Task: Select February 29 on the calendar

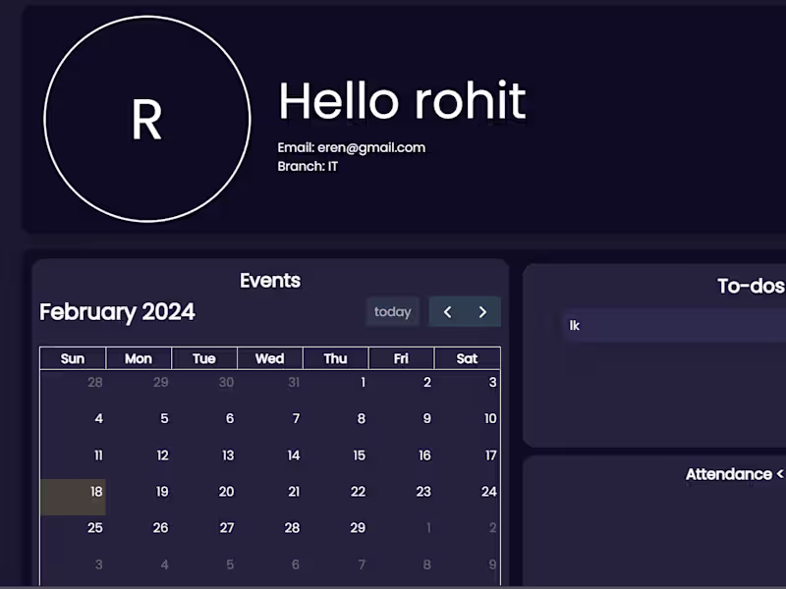Action: [335, 533]
